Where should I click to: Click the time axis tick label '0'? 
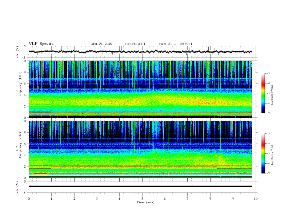29,199
